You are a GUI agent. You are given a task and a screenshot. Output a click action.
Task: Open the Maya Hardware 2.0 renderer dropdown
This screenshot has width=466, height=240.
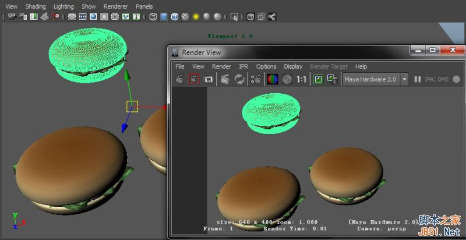click(376, 79)
